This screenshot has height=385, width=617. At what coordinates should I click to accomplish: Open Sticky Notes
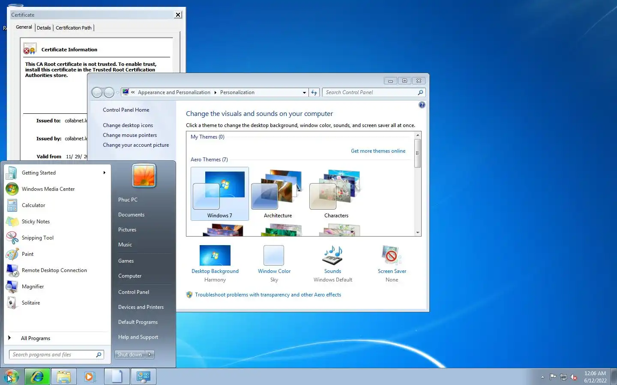click(x=57, y=222)
